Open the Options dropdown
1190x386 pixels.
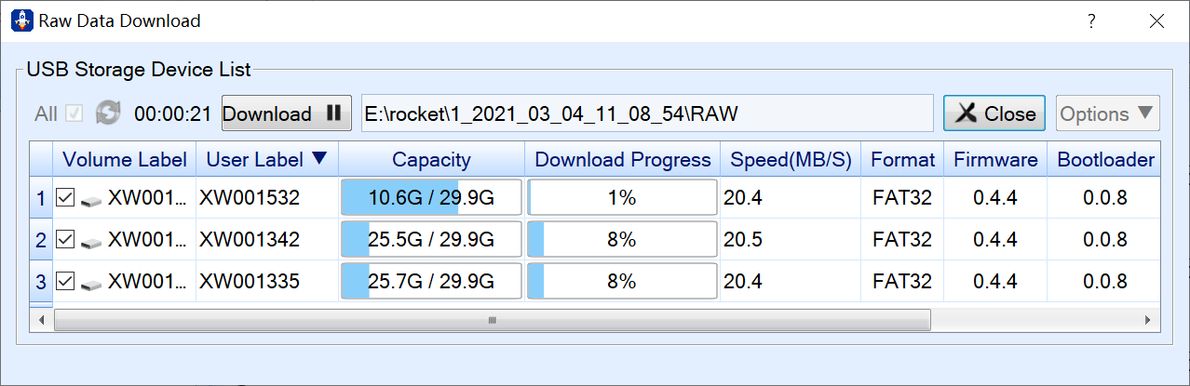click(x=1108, y=113)
